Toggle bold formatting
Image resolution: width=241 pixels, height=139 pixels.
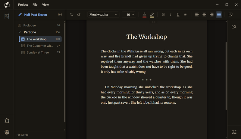(x=163, y=14)
